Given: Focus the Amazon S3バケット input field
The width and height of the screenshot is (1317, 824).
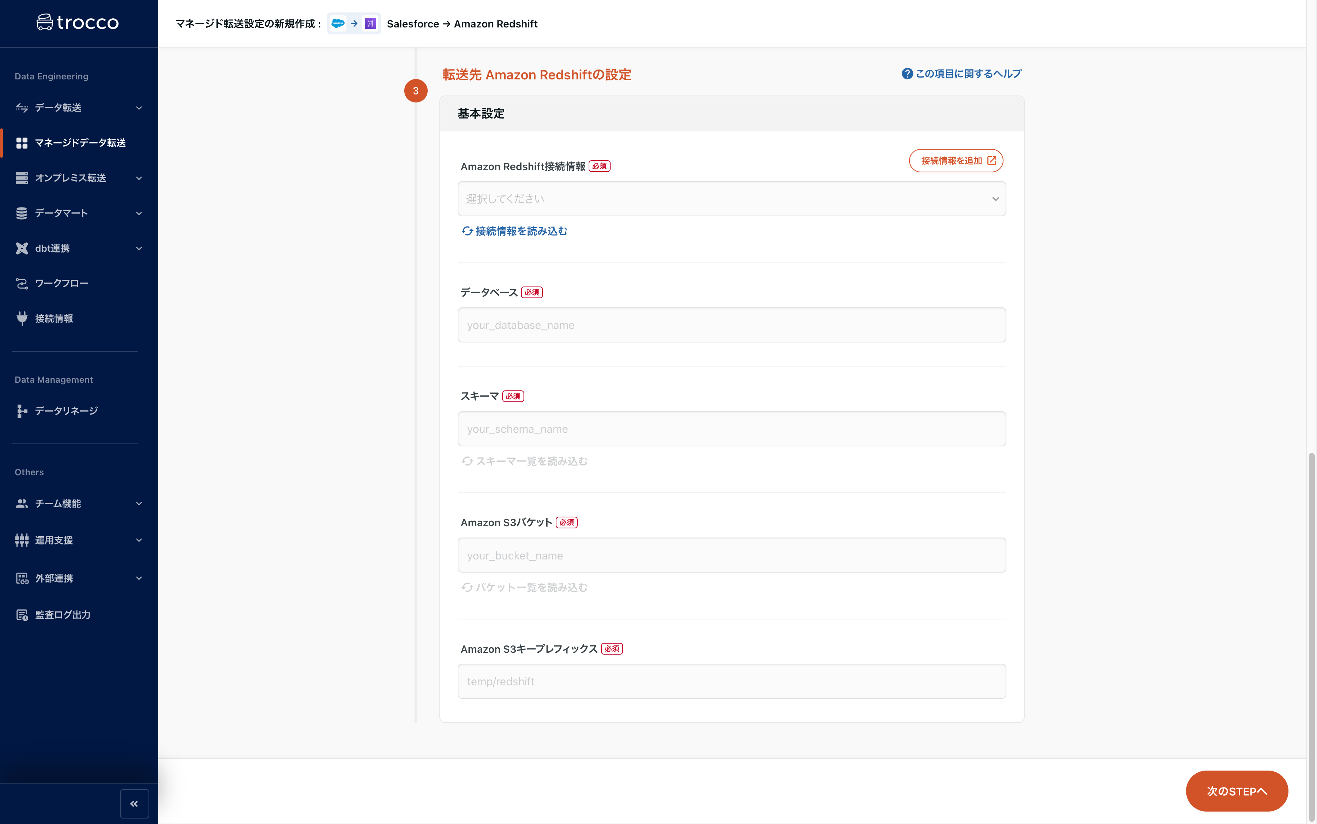Looking at the screenshot, I should click(x=731, y=555).
